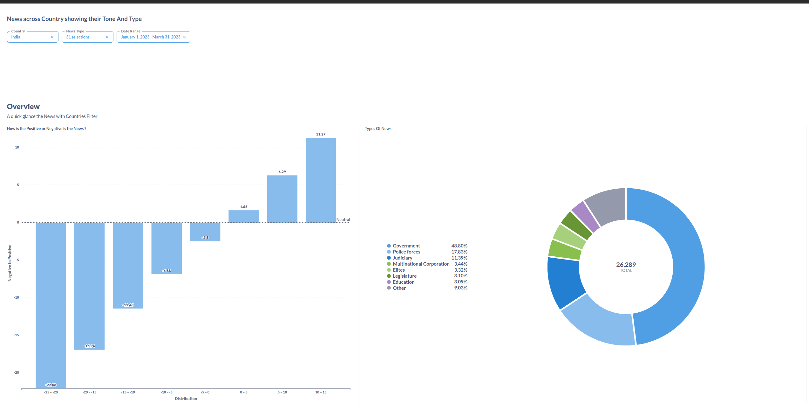
Task: Toggle Multinational Corporation legend dot
Action: tap(389, 264)
